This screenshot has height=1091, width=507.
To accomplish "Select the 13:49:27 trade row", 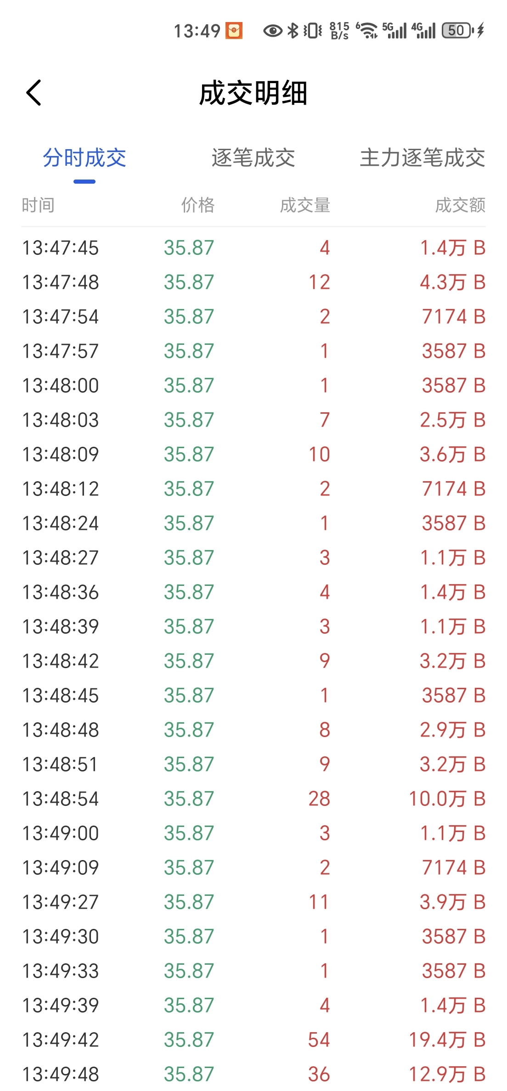I will tap(253, 902).
